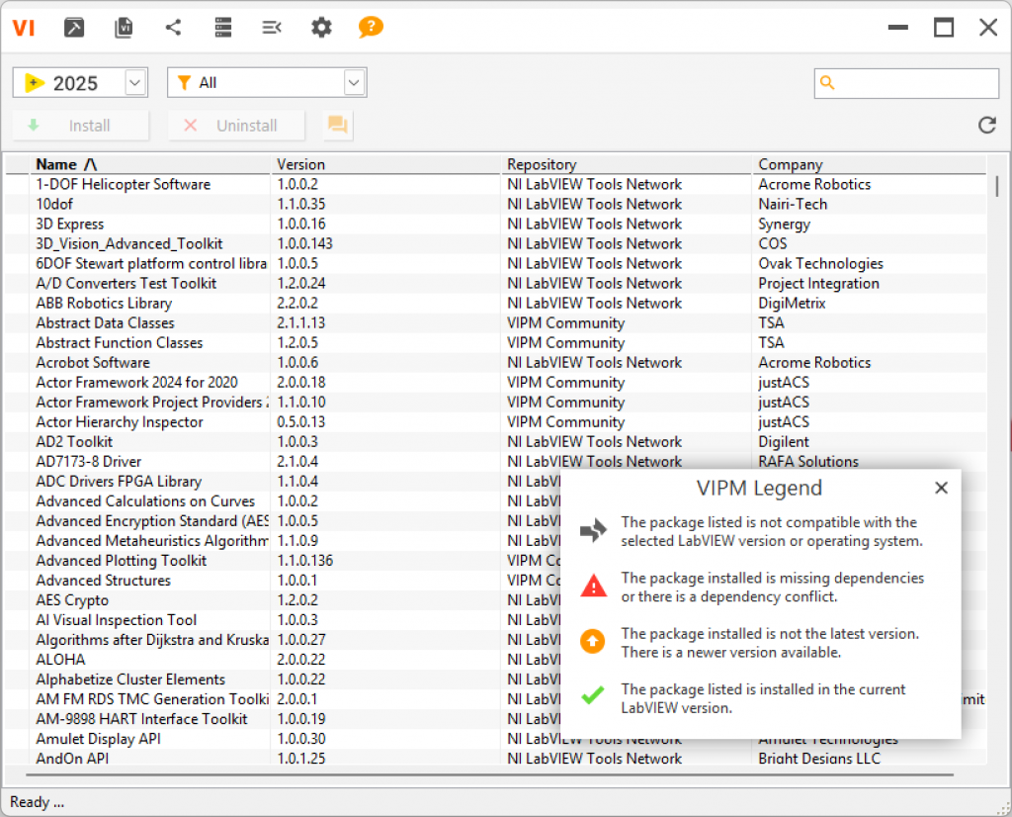The image size is (1012, 817).
Task: Select AndOn API package
Action: (x=496, y=758)
